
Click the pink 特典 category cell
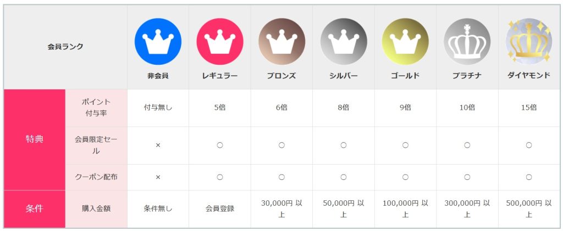point(34,139)
